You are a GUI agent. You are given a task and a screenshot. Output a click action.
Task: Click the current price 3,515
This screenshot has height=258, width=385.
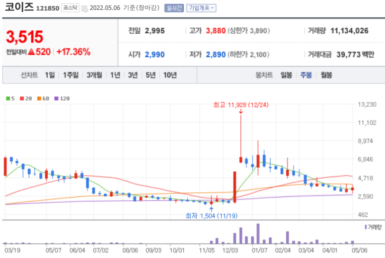(x=25, y=36)
